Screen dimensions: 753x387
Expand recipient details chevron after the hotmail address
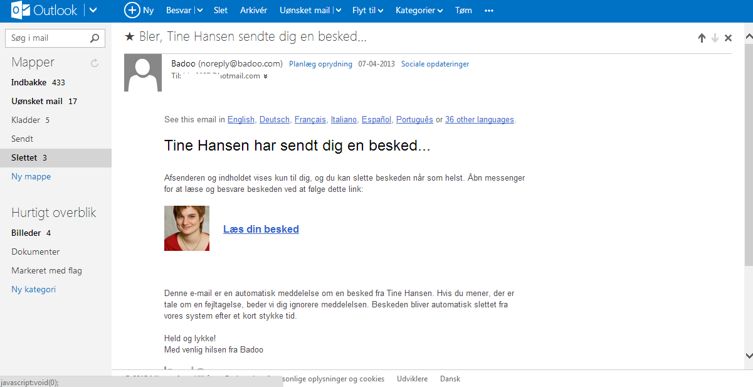tap(265, 77)
